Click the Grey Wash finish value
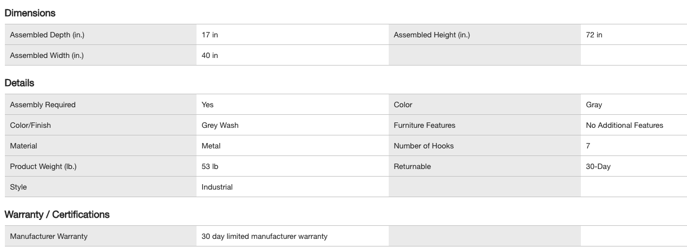 220,125
